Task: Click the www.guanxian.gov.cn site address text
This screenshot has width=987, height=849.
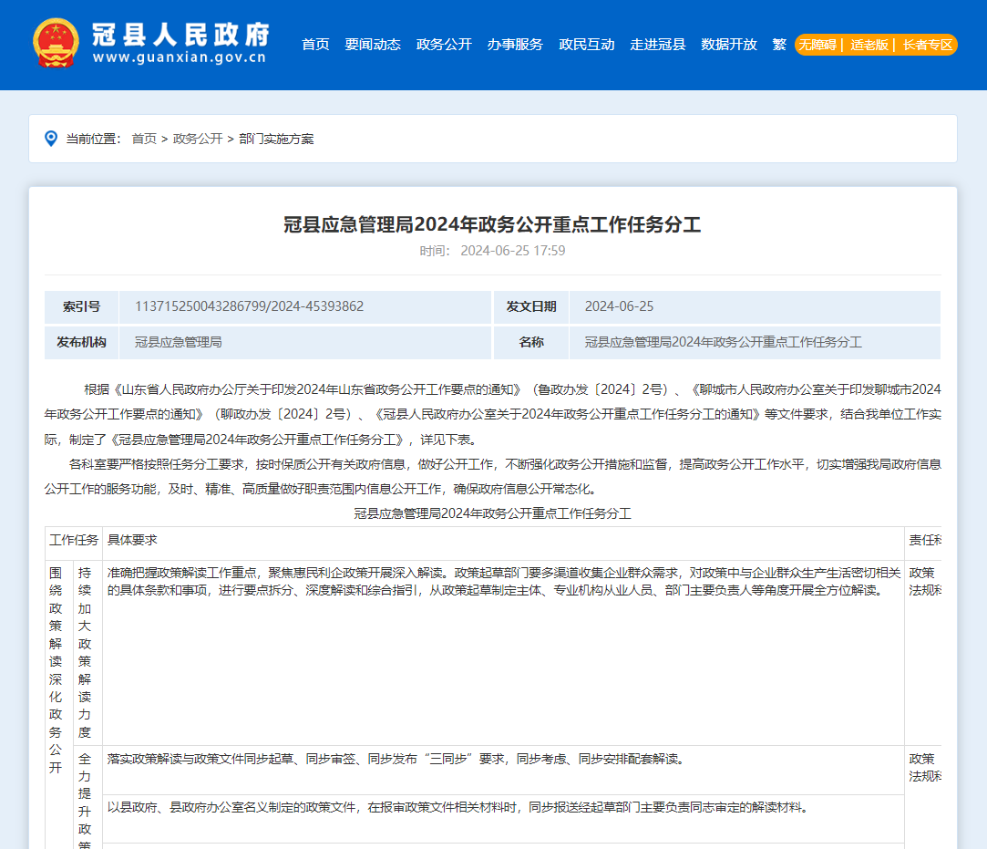Action: click(x=180, y=58)
